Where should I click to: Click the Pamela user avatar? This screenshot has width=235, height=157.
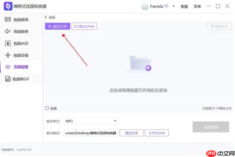145,6
